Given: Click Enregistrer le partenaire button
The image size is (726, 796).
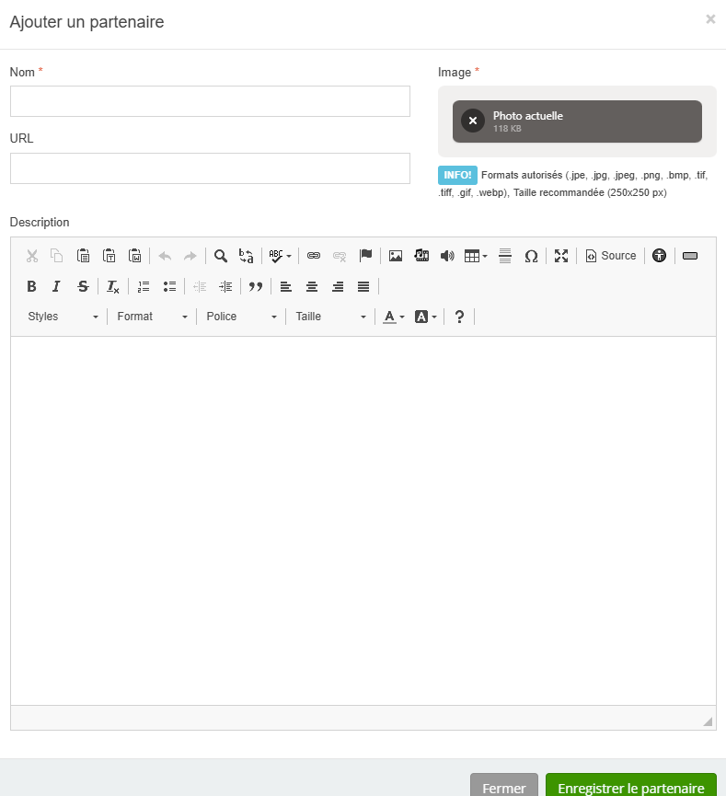Looking at the screenshot, I should point(630,788).
